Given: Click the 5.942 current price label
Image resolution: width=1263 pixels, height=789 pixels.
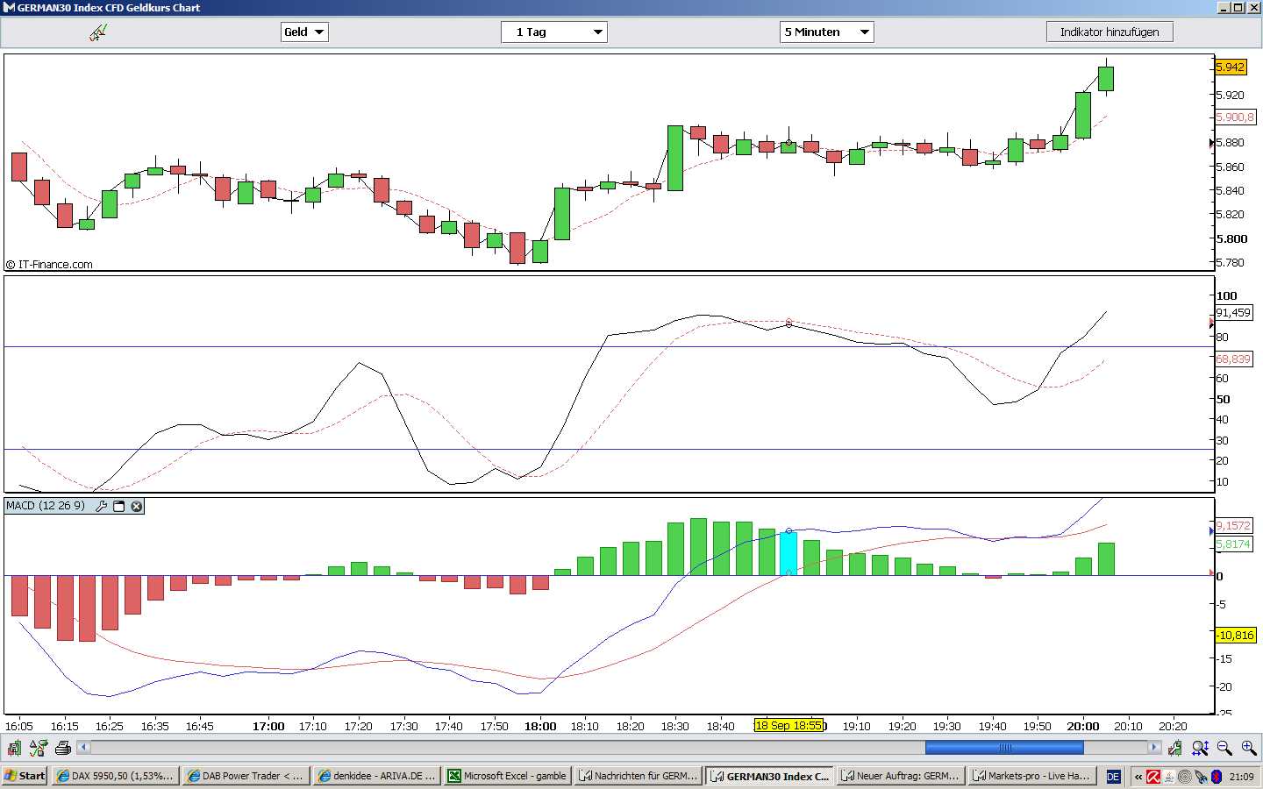Looking at the screenshot, I should (1231, 67).
